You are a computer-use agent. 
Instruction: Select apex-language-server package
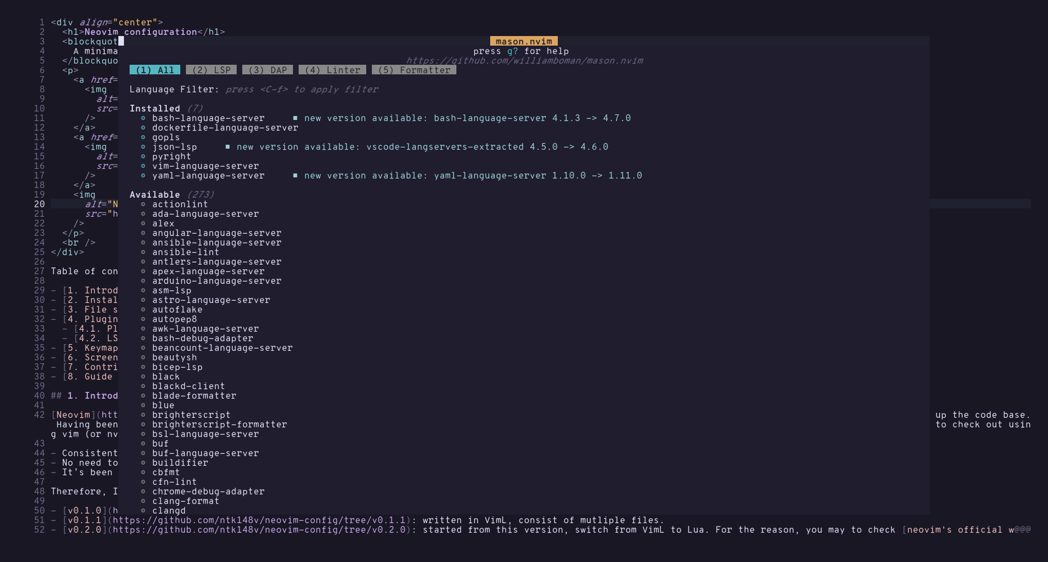point(208,271)
